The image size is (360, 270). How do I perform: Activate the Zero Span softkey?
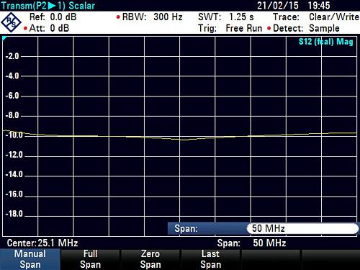pyautogui.click(x=150, y=259)
